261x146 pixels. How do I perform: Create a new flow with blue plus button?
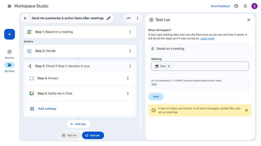point(9,34)
